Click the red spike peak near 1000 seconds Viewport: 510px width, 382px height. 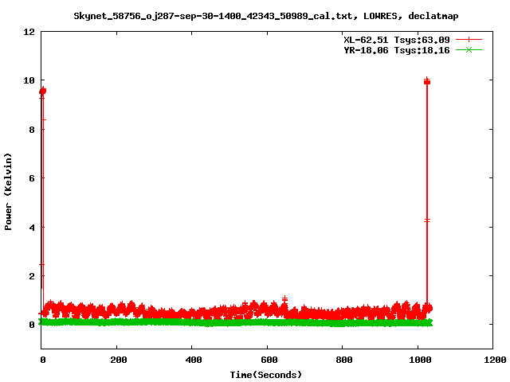(x=427, y=81)
